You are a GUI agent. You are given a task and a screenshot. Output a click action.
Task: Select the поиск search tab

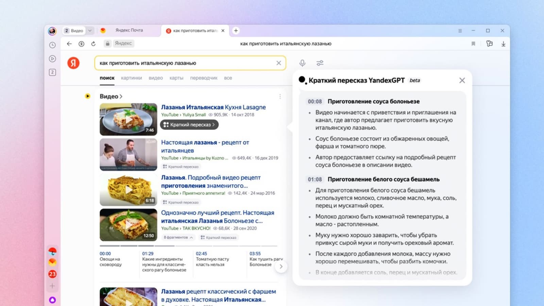107,78
